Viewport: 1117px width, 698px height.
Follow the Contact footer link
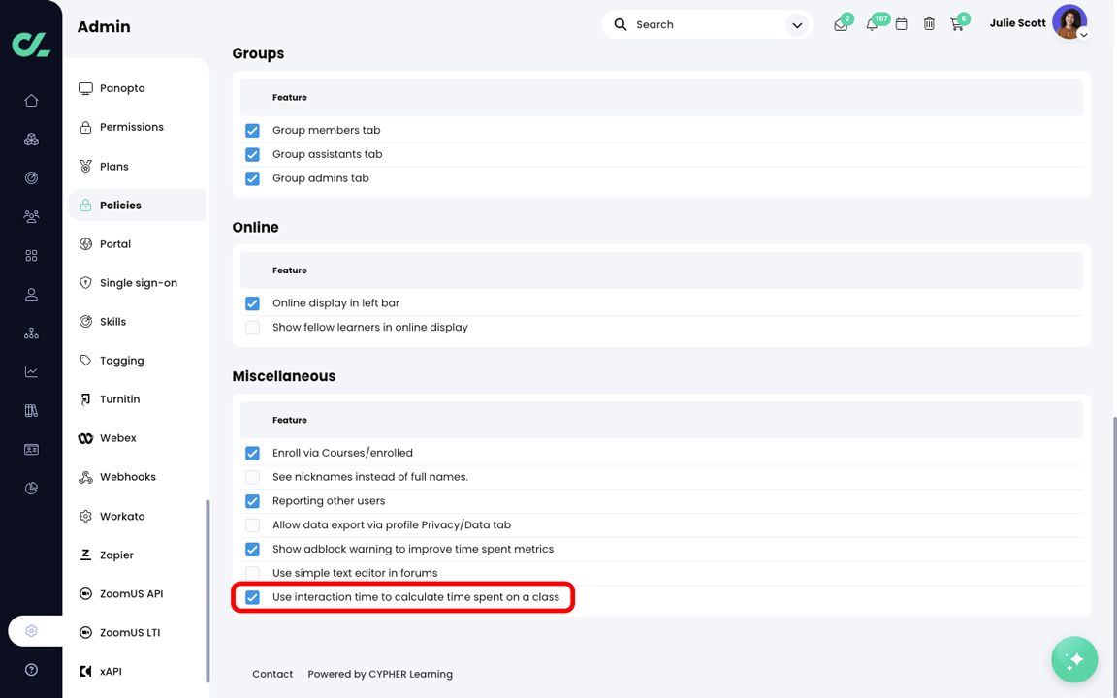tap(272, 674)
